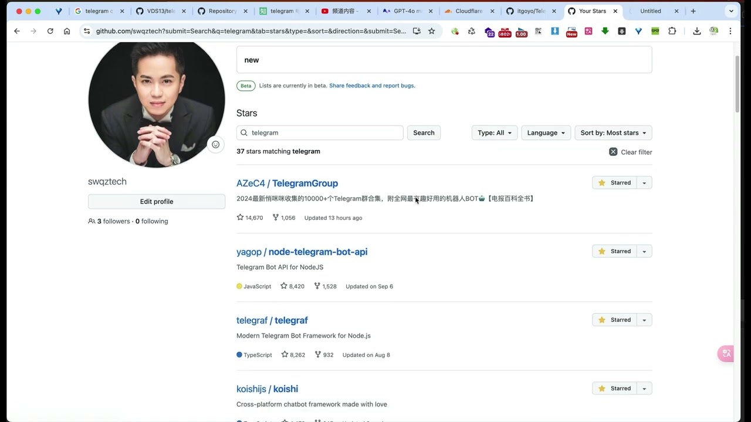751x422 pixels.
Task: Bookmark this page with the star icon
Action: (432, 31)
